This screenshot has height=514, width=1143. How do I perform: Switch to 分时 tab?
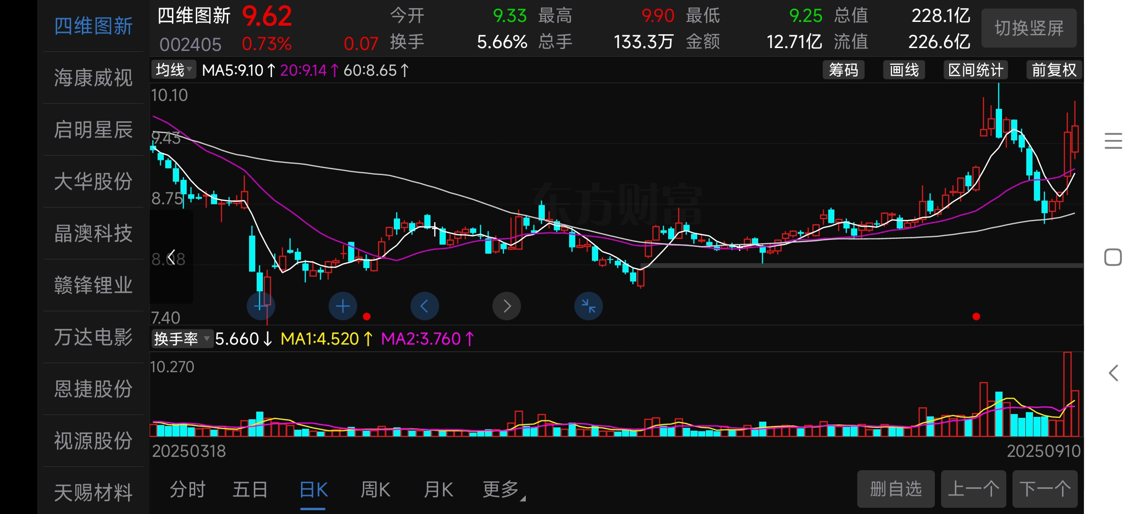pyautogui.click(x=188, y=489)
